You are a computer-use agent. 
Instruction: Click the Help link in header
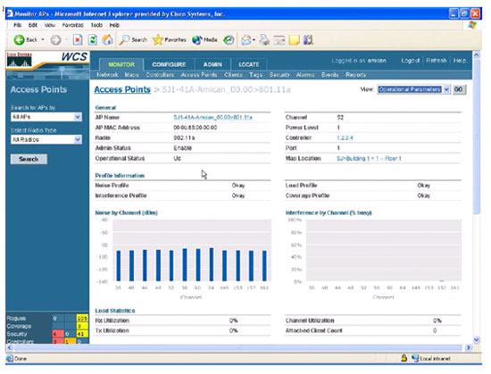pyautogui.click(x=460, y=61)
